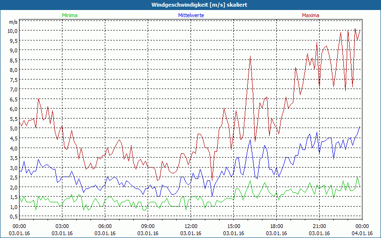381x238 pixels.
Task: Select the green Minima legend label
Action: (x=70, y=15)
